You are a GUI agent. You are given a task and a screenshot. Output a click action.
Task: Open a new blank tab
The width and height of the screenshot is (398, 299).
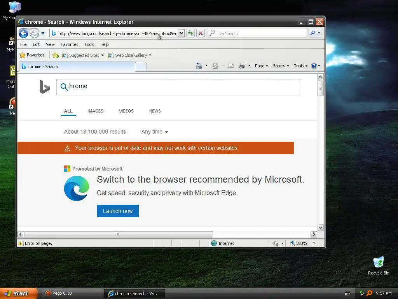tap(141, 67)
